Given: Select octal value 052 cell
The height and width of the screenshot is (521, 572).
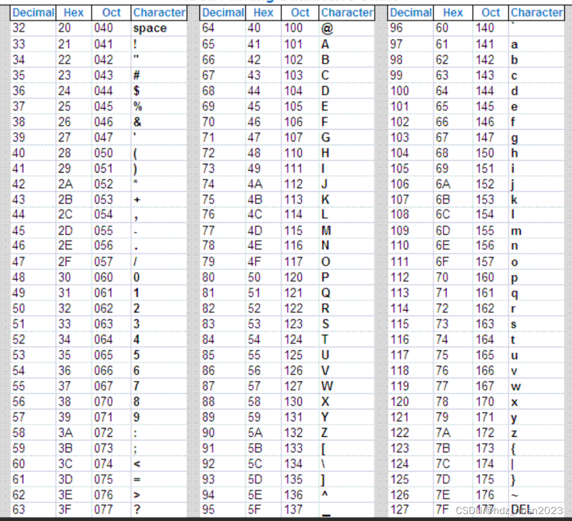Looking at the screenshot, I should [x=111, y=184].
